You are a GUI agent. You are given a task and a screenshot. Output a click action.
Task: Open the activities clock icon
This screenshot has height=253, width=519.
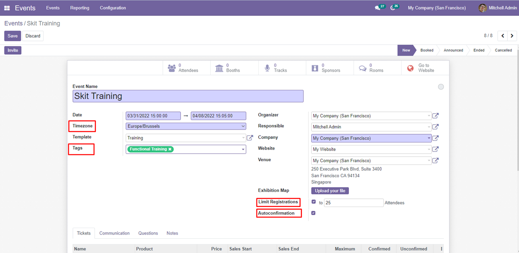point(393,8)
